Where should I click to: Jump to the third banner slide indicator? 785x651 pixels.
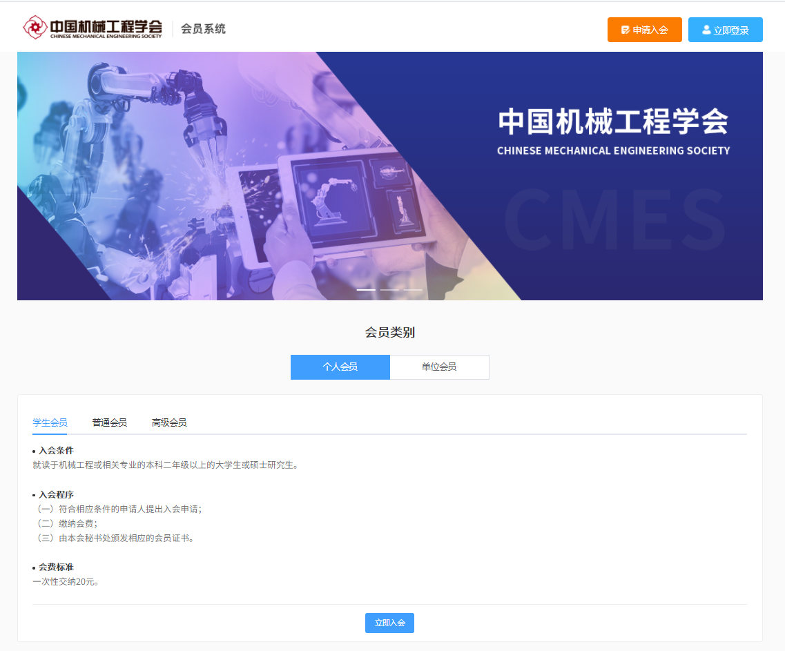pyautogui.click(x=413, y=290)
